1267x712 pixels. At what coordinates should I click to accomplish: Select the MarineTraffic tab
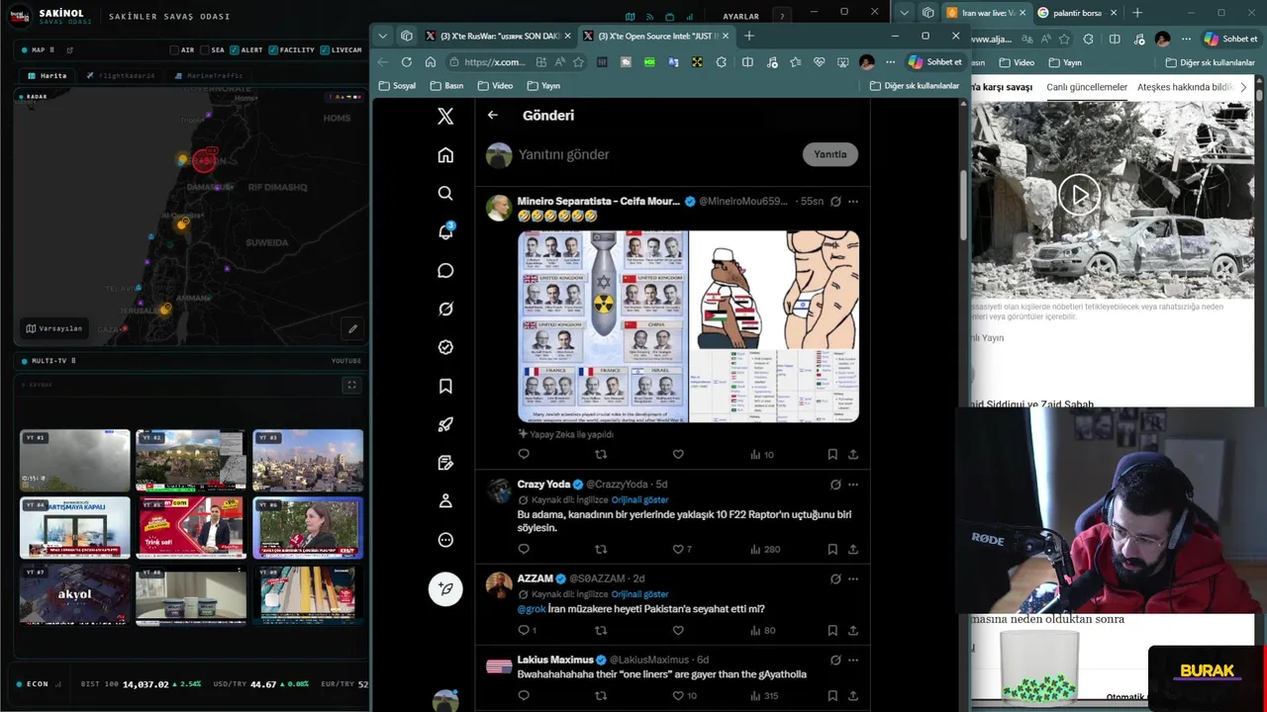(209, 75)
